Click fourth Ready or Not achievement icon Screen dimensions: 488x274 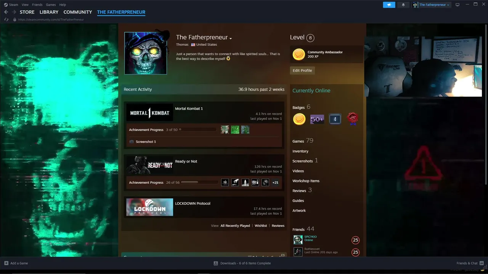(255, 182)
